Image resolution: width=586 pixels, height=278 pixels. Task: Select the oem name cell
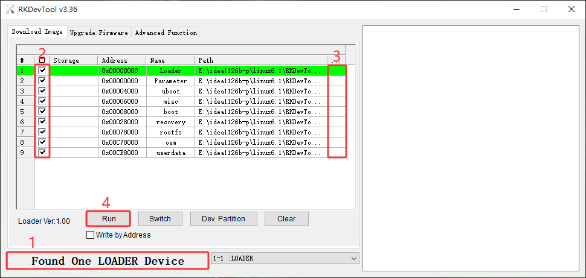pos(170,142)
